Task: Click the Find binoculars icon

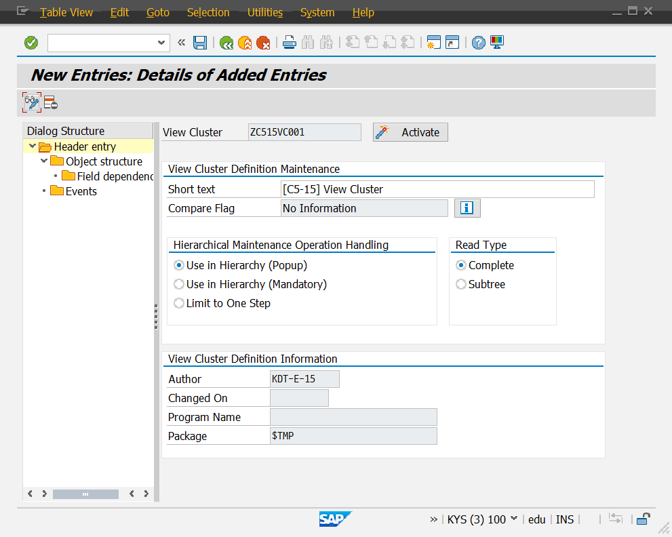Action: coord(308,43)
